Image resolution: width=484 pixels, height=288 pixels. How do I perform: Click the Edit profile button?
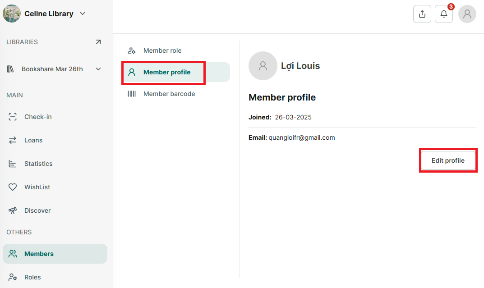(448, 160)
